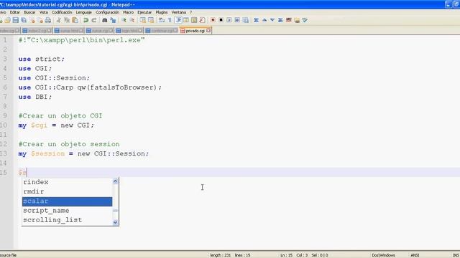Jump to first difference toolbar icon

pyautogui.click(x=257, y=20)
